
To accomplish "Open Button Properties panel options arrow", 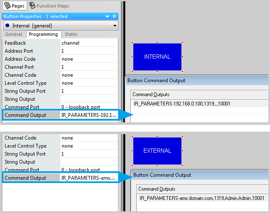I will (x=107, y=16).
